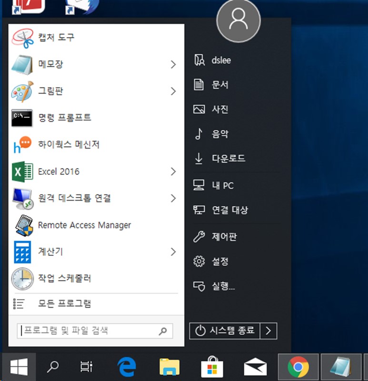Open 작업 스케줄러 task scheduler icon

tap(22, 278)
